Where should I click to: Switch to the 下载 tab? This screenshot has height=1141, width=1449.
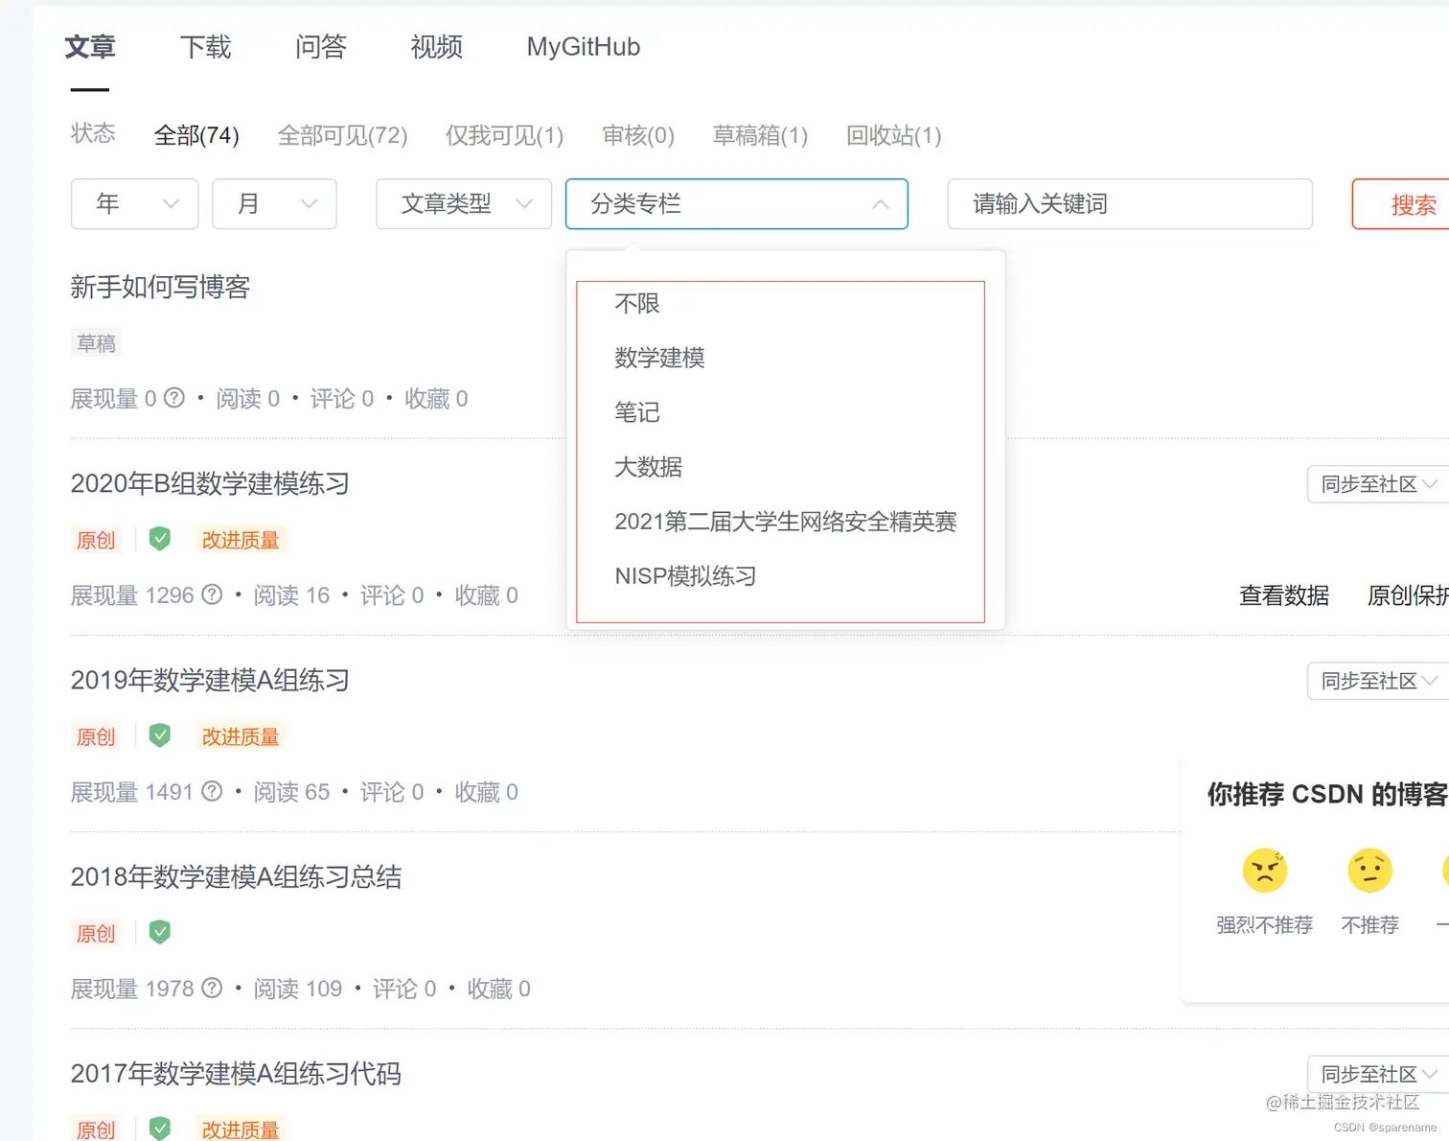(205, 47)
